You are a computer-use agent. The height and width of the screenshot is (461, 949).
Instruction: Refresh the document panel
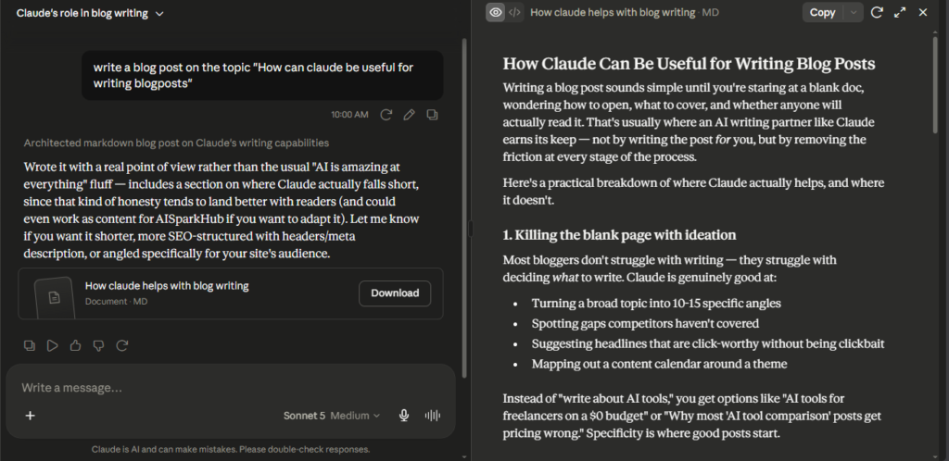coord(877,12)
